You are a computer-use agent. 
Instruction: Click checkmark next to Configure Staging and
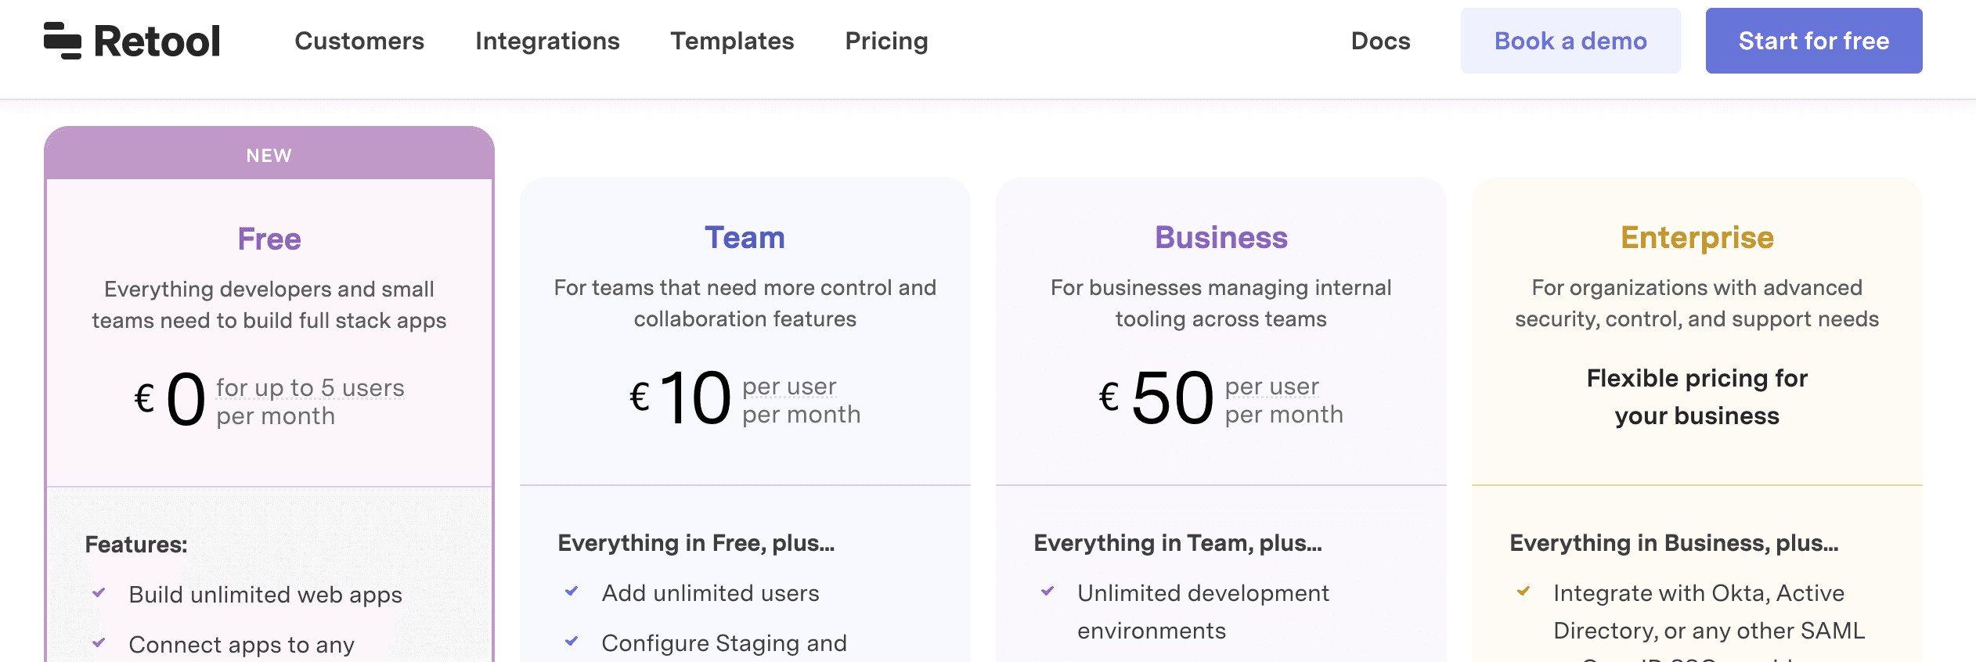(572, 642)
